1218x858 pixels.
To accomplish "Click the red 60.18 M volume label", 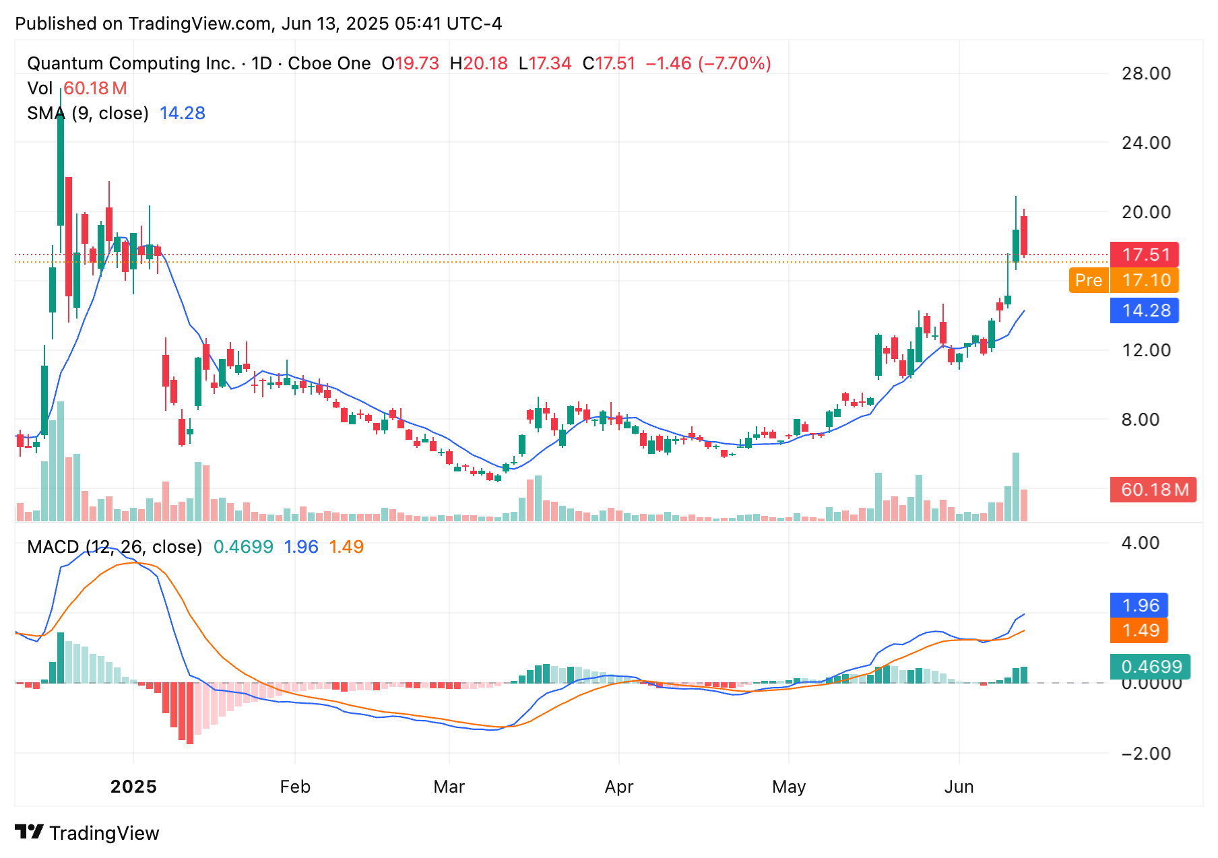I will click(x=1153, y=490).
